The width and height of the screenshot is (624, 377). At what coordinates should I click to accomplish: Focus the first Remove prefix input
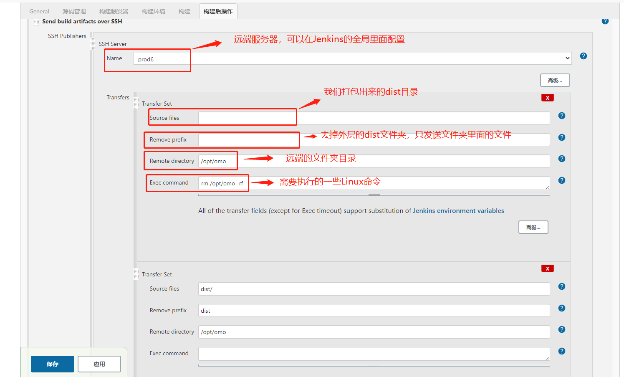pyautogui.click(x=374, y=140)
